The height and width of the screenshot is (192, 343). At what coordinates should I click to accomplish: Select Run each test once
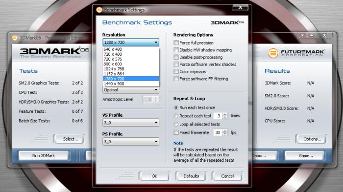pyautogui.click(x=176, y=107)
